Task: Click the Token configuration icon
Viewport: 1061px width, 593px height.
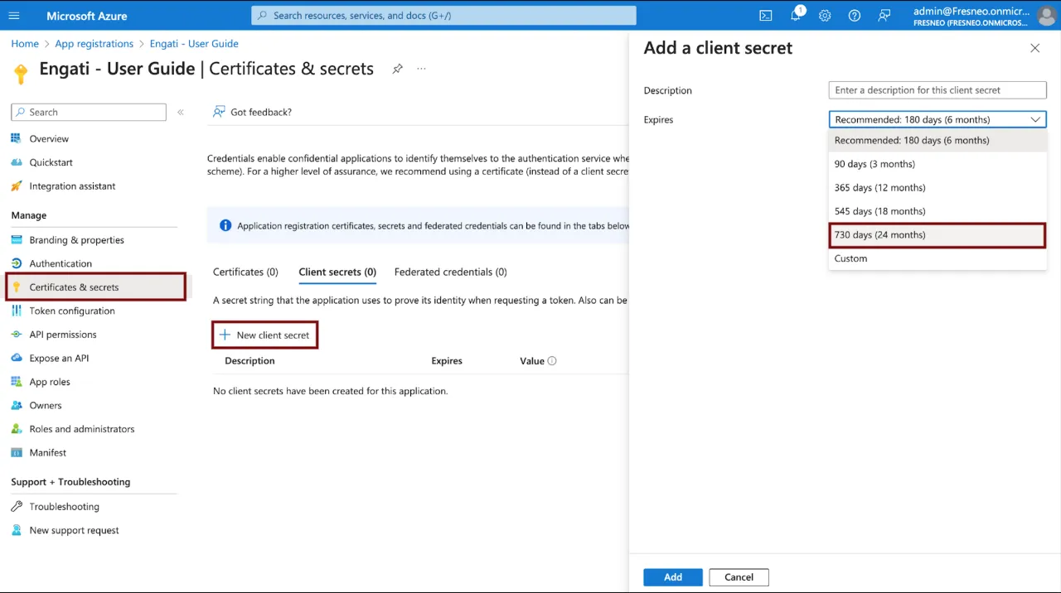Action: coord(16,311)
